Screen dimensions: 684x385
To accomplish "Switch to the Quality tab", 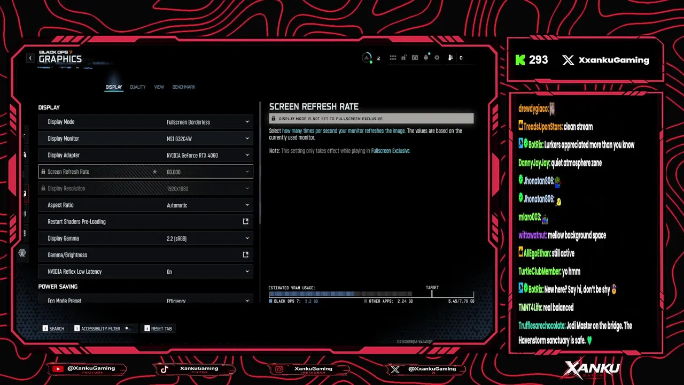I will pyautogui.click(x=137, y=87).
